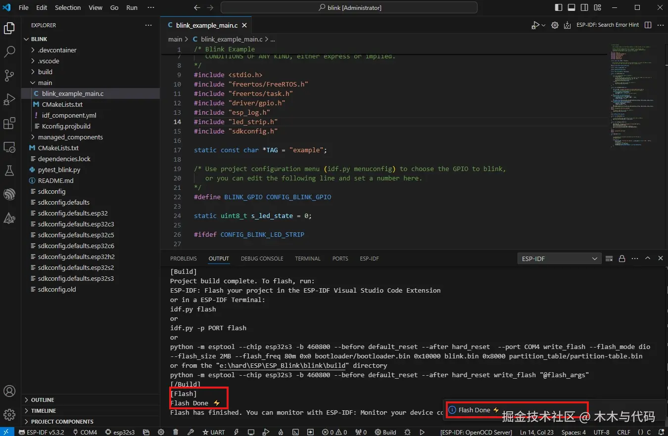
Task: Click the editor toolbar gear icon
Action: [555, 25]
